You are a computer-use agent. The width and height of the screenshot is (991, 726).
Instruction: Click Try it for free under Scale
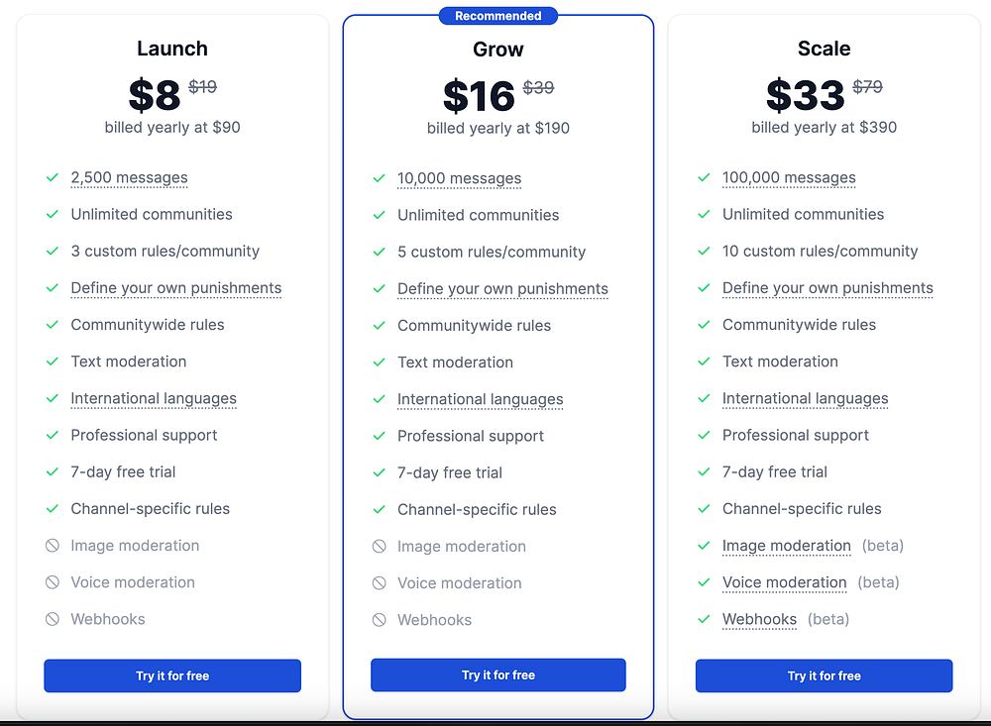824,675
